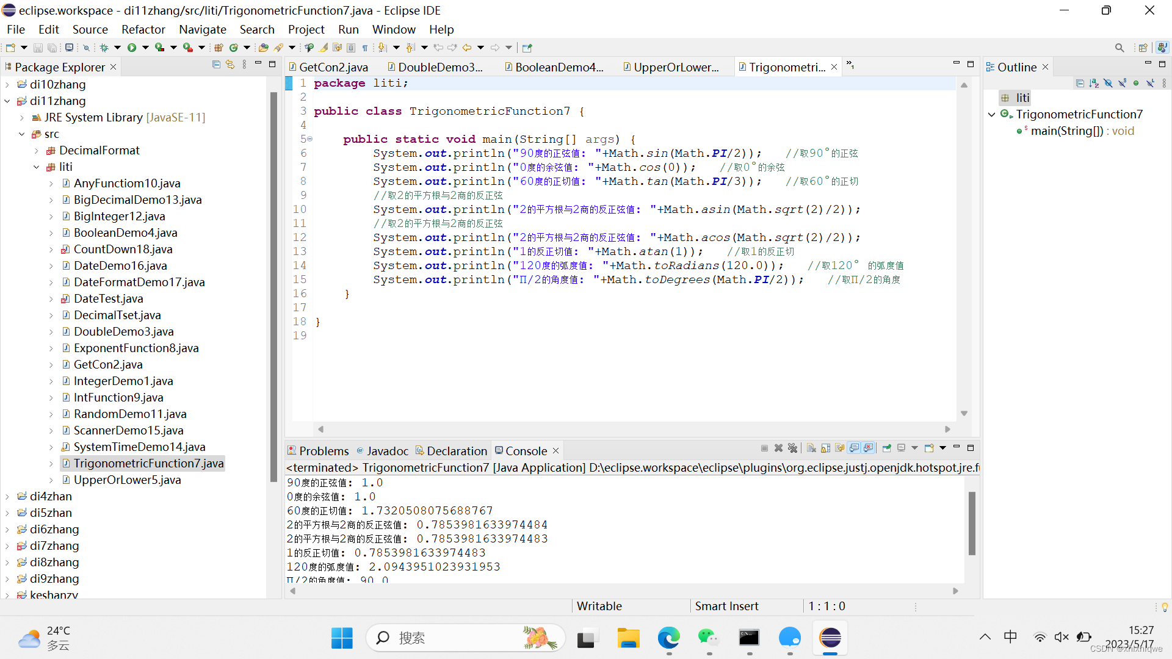Toggle Scroll Lock in Console toolbar
The height and width of the screenshot is (659, 1172).
(x=825, y=448)
